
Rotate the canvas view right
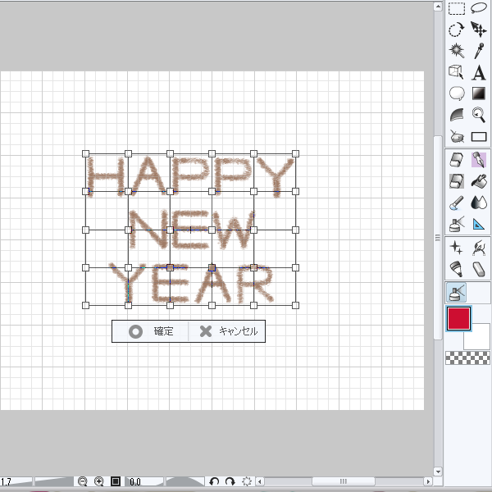230,481
